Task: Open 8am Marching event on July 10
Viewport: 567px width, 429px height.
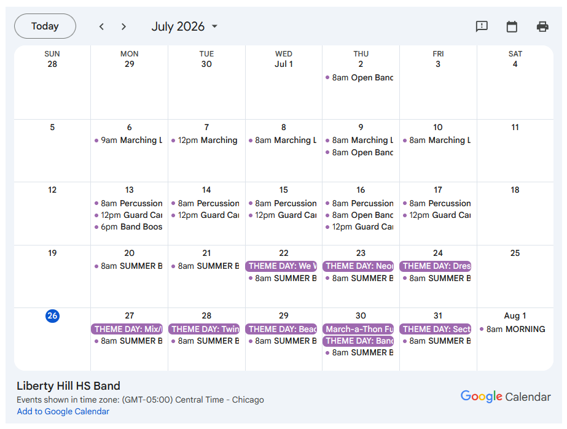Action: [437, 140]
